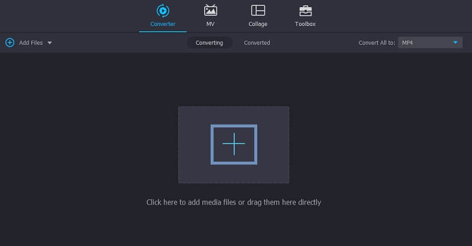Screen dimensions: 472x246
Task: Show the Converting list
Action: coord(209,42)
